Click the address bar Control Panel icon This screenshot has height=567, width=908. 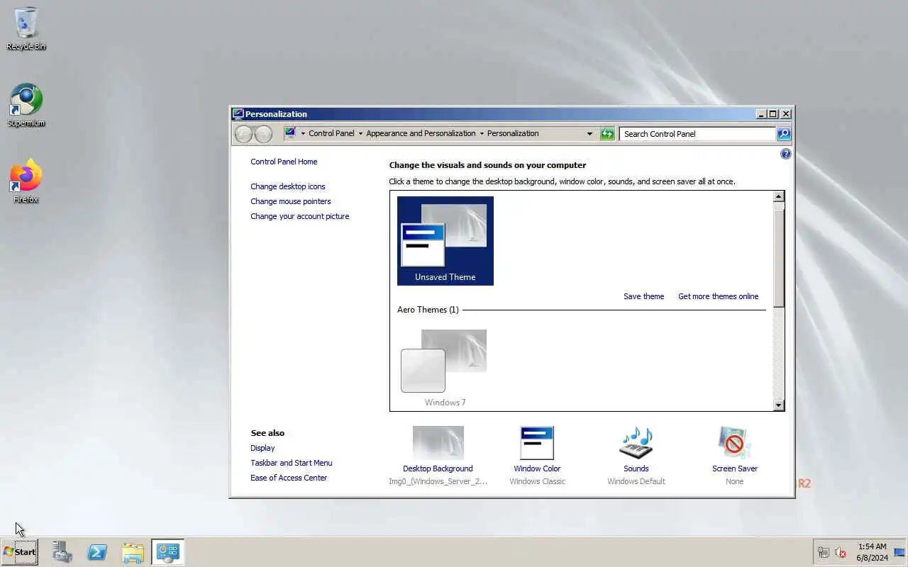289,133
